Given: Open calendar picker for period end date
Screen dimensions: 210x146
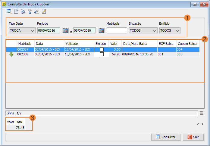Looking at the screenshot, I should point(101,30).
